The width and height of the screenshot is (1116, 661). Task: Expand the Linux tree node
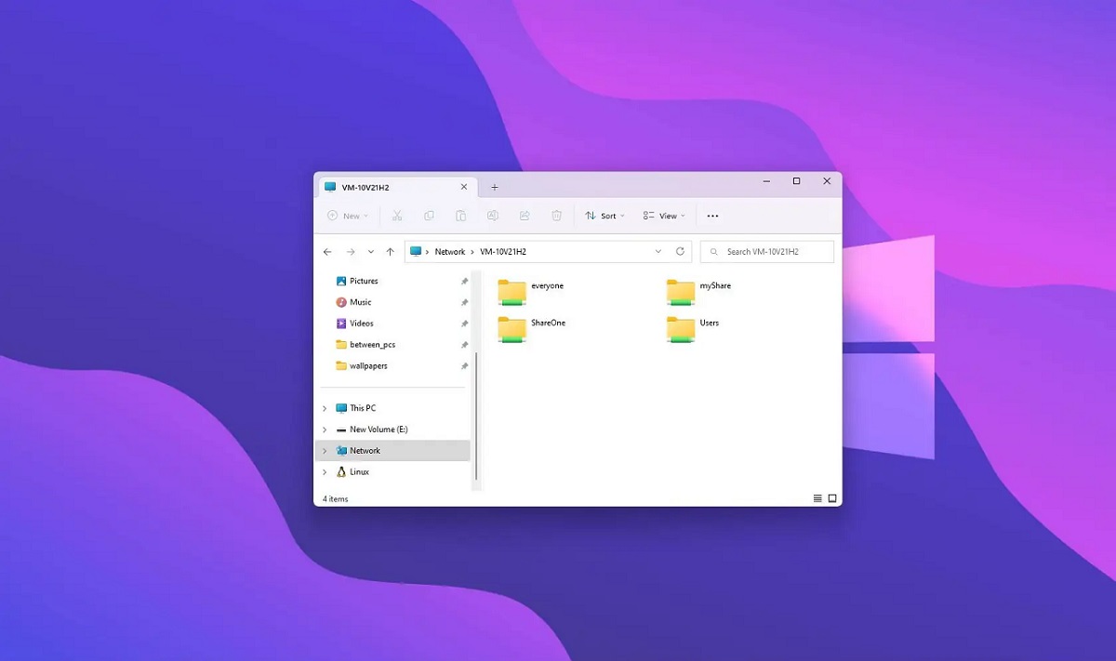pos(325,472)
